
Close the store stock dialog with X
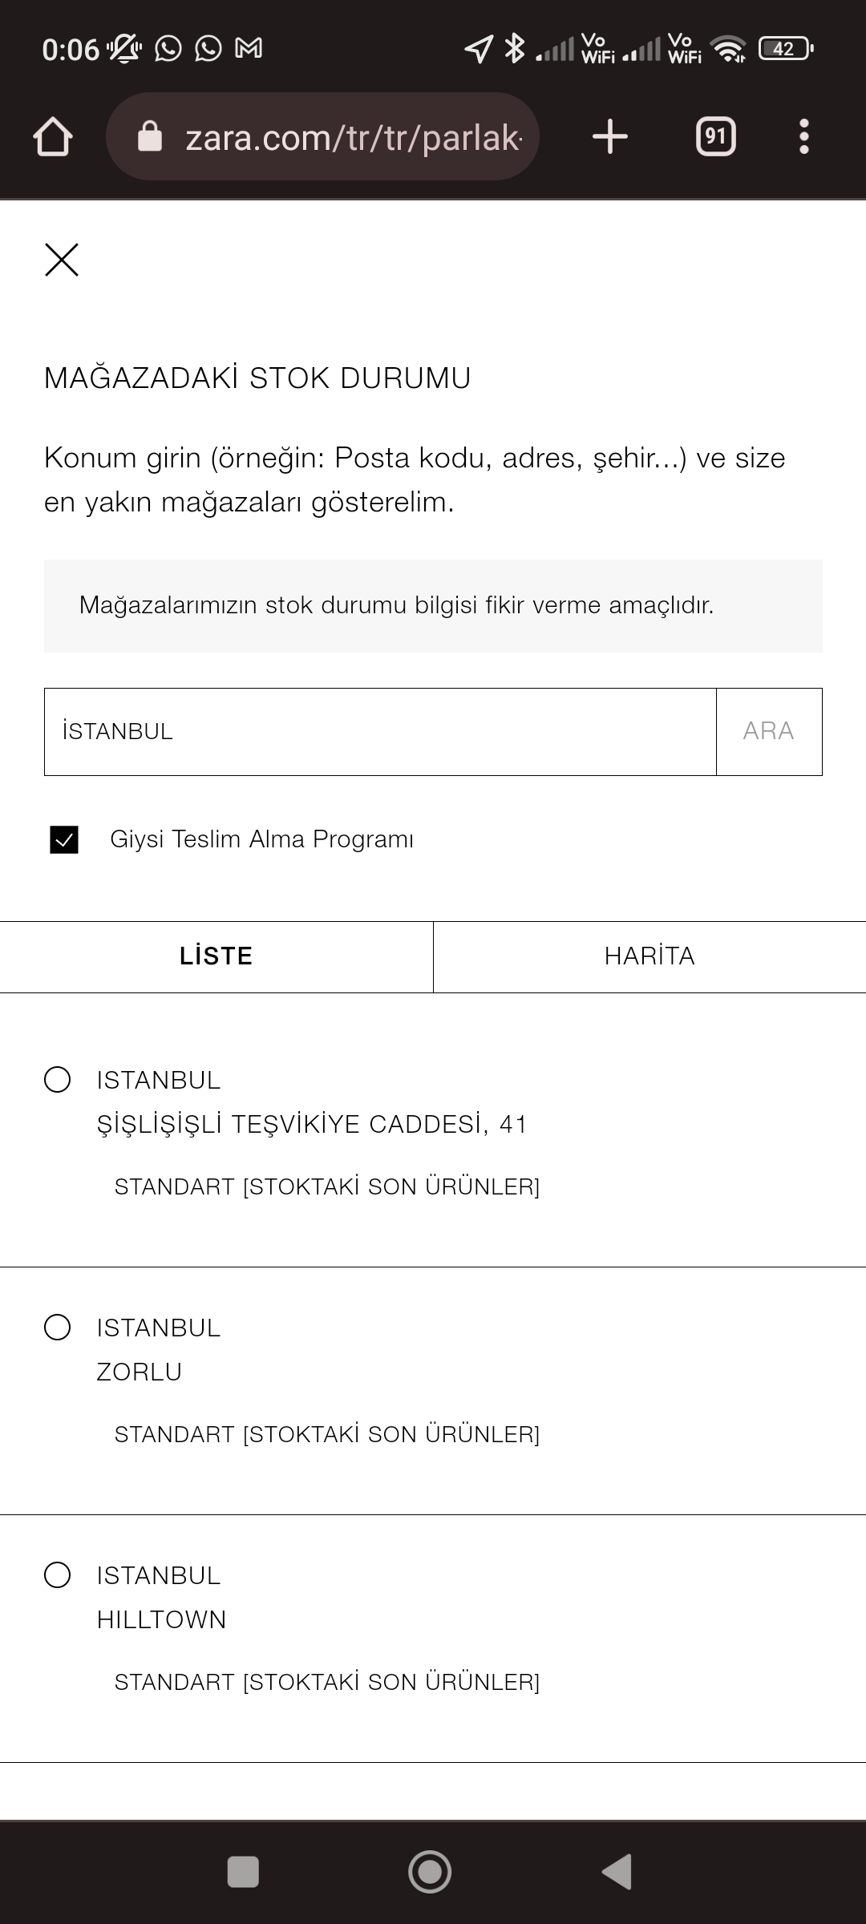coord(62,260)
